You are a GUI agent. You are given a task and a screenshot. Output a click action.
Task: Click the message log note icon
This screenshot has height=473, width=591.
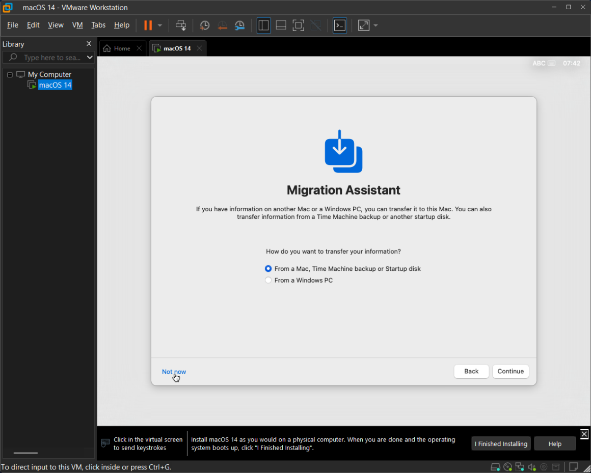pos(574,467)
